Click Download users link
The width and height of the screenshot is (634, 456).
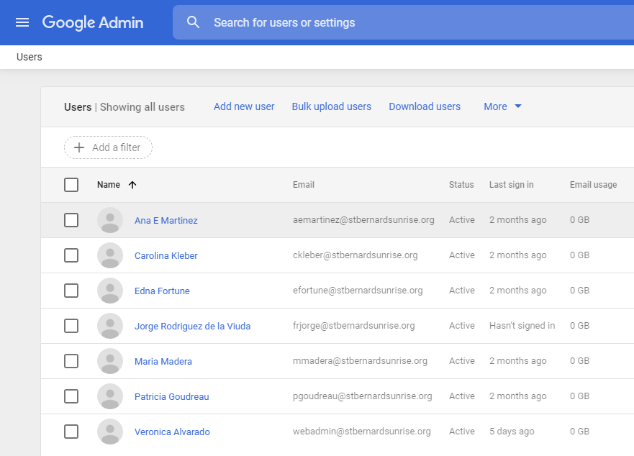[x=425, y=106]
